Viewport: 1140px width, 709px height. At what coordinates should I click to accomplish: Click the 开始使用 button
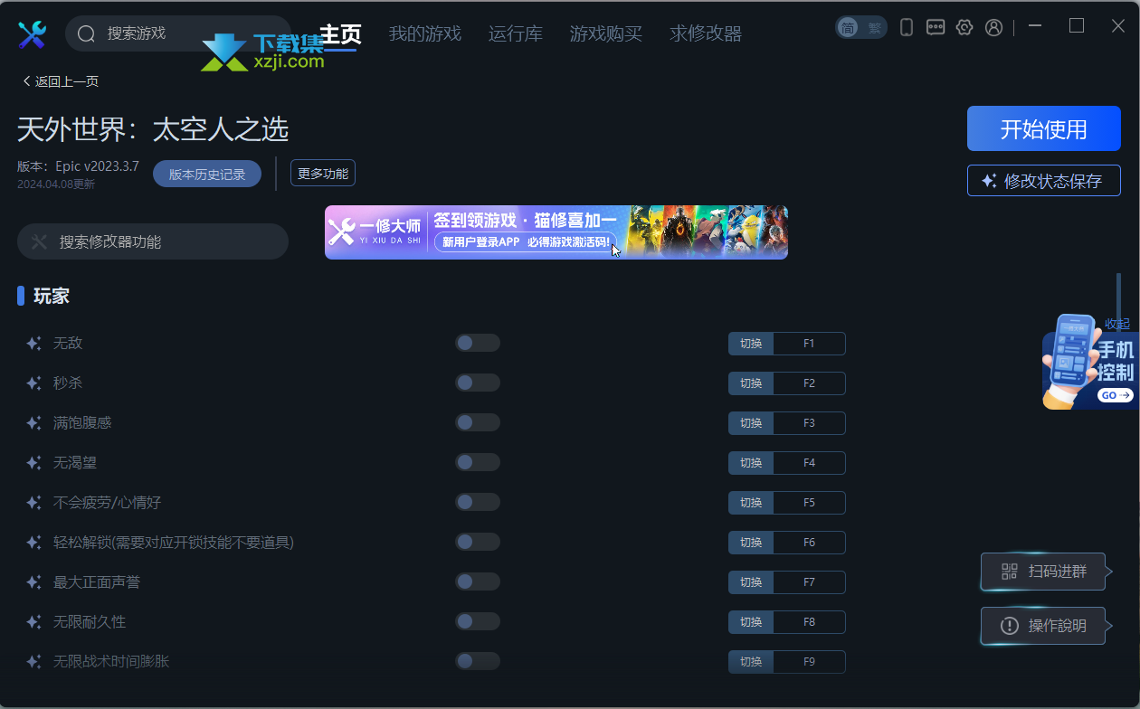click(x=1044, y=128)
